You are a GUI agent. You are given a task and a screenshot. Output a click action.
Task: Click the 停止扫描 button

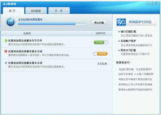pos(99,23)
